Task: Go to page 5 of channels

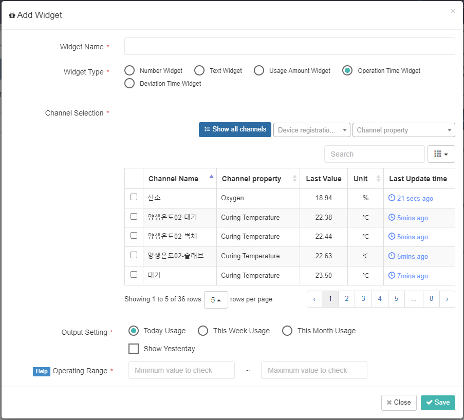Action: click(396, 299)
